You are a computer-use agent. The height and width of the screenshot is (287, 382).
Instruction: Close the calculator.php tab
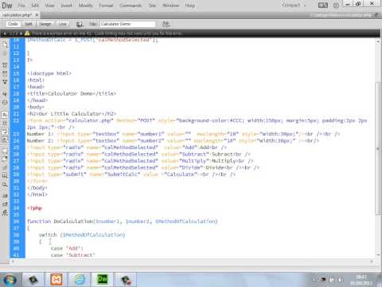coord(37,15)
